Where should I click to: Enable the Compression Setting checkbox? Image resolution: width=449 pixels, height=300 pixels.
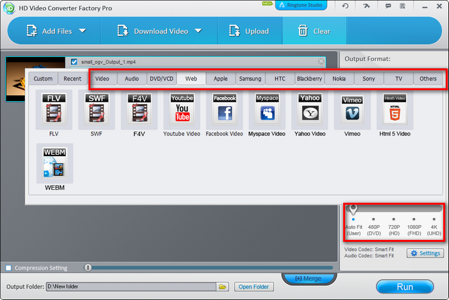click(x=8, y=268)
